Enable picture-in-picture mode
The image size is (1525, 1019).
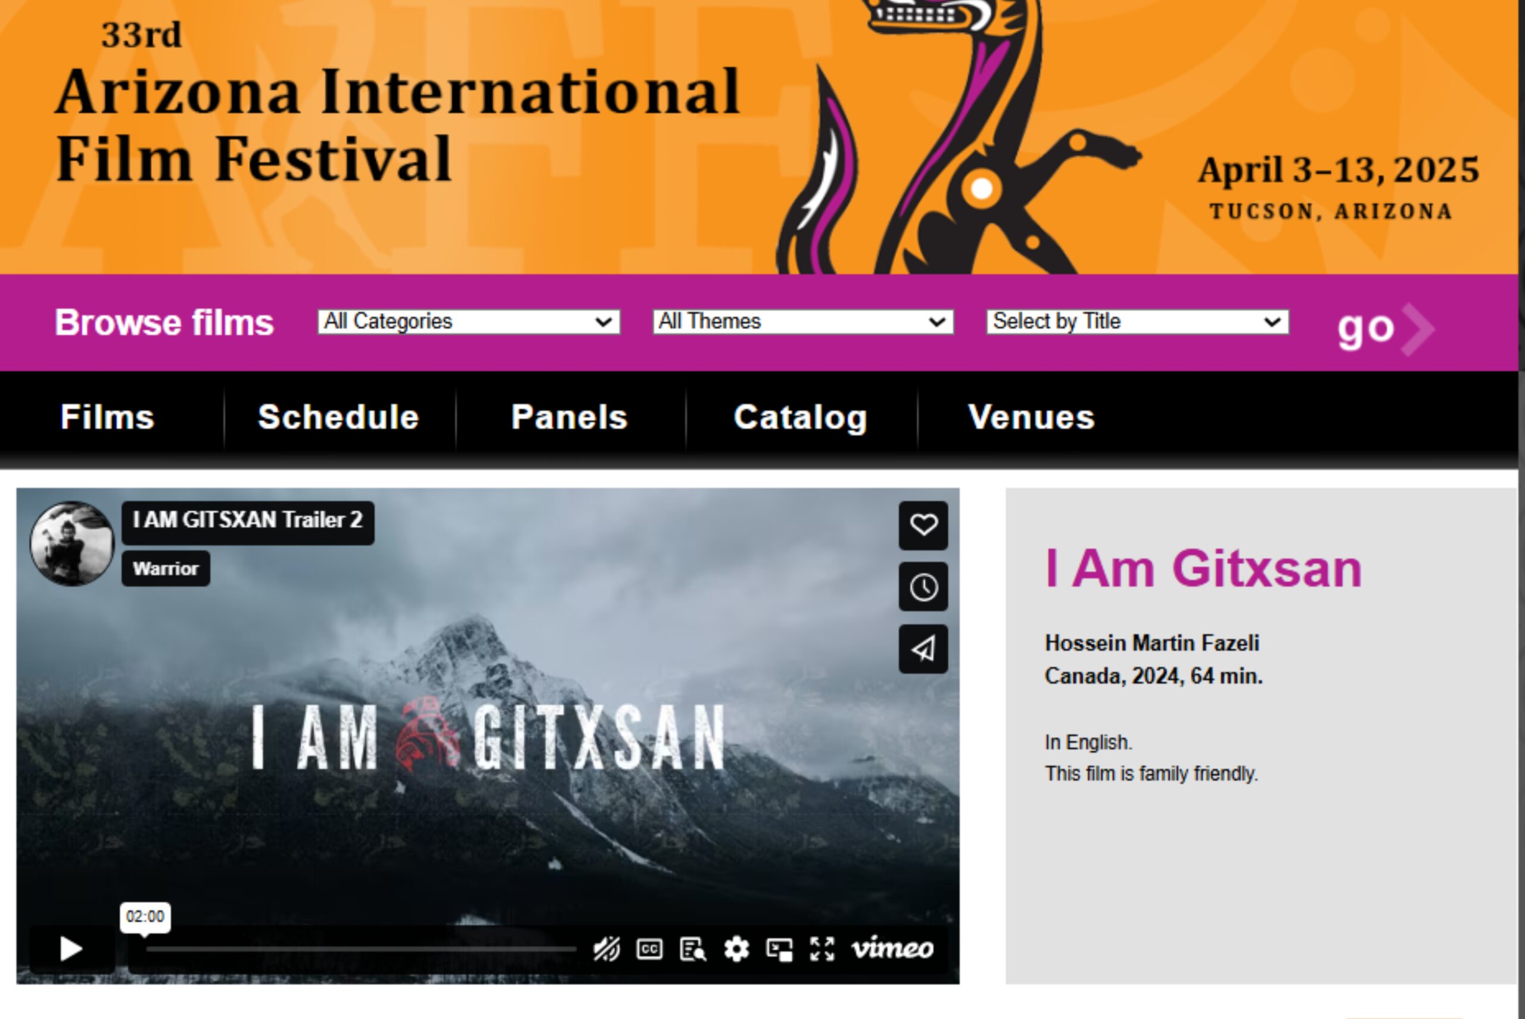(x=779, y=949)
